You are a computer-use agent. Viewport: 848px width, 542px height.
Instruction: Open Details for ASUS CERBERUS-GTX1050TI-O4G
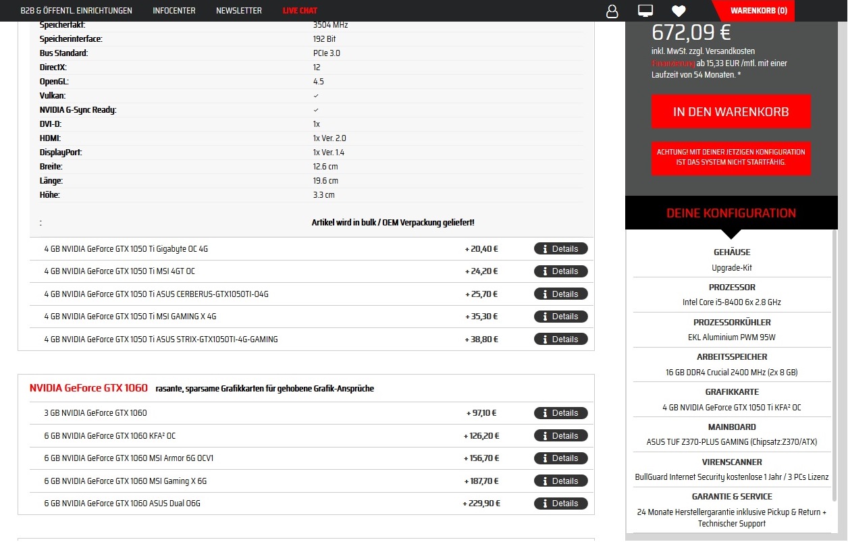pyautogui.click(x=561, y=294)
